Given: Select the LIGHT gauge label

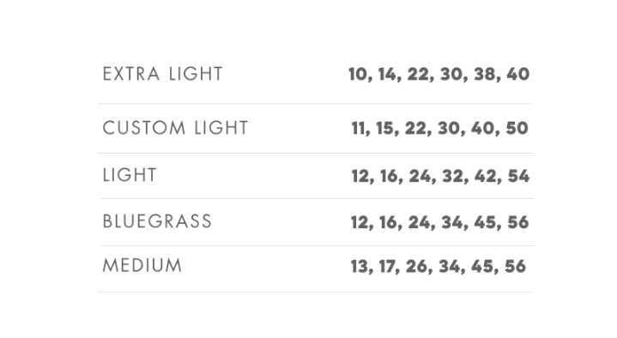Looking at the screenshot, I should [130, 175].
